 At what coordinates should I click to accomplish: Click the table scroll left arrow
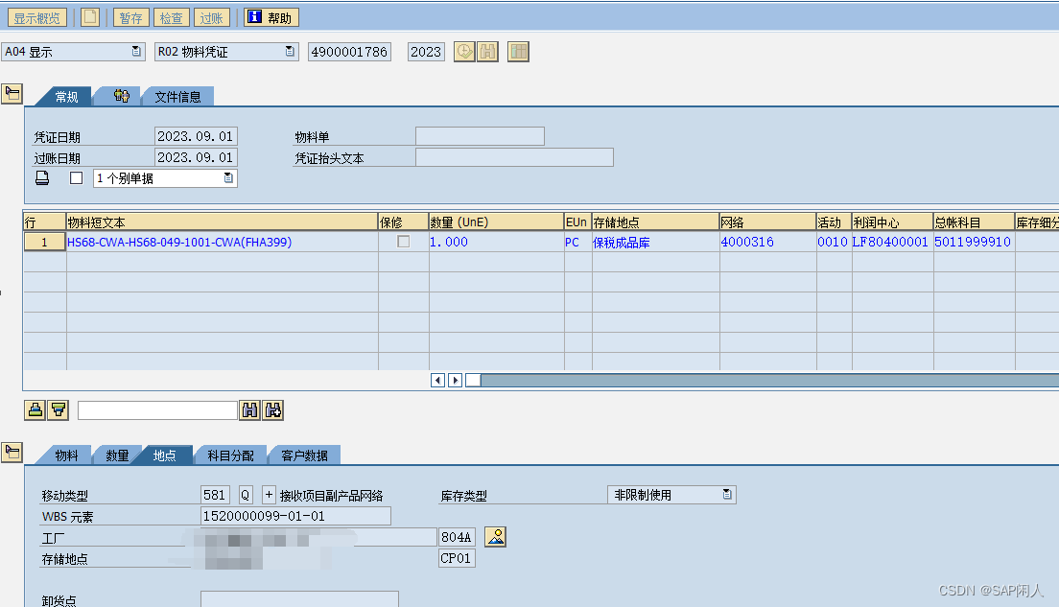[437, 380]
